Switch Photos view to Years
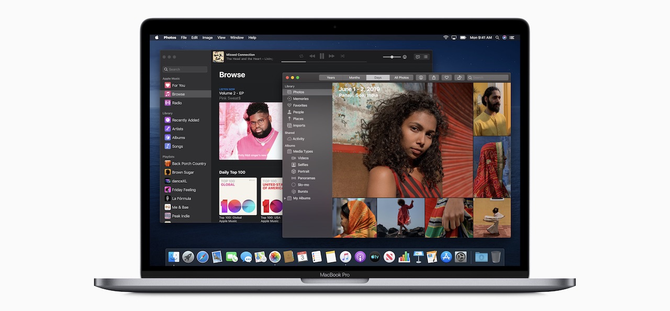The height and width of the screenshot is (311, 670). [x=331, y=77]
